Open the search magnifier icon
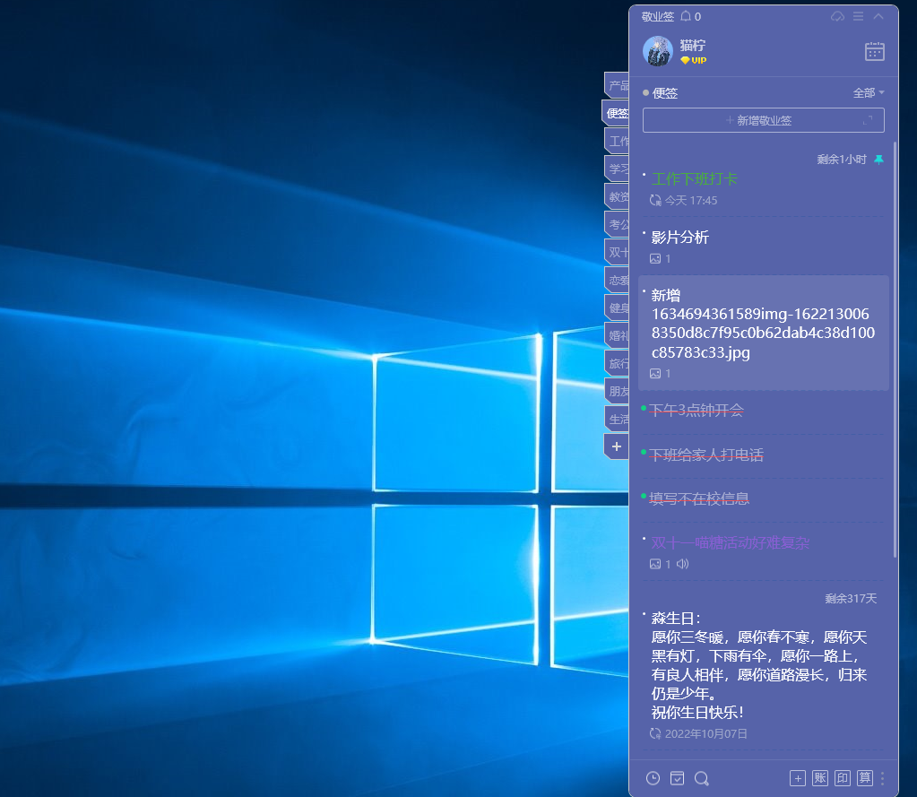The height and width of the screenshot is (797, 917). [x=702, y=778]
